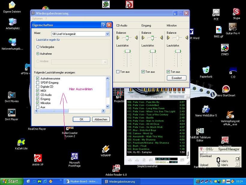This screenshot has height=185, width=246.
Task: Toggle the Eingang checkbox in the list
Action: pos(37,99)
